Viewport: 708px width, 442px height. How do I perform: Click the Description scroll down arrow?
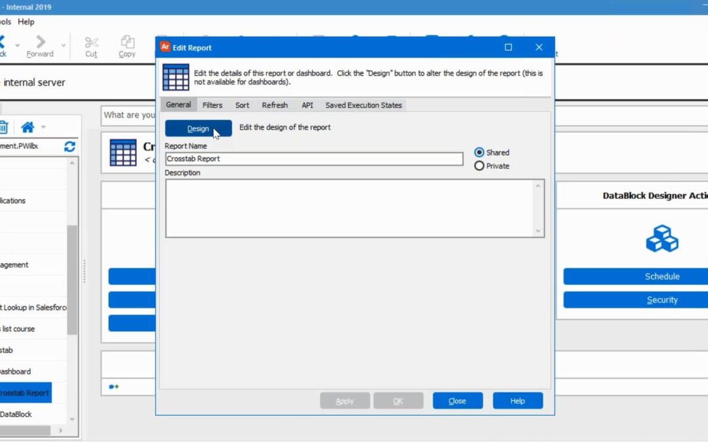tap(538, 231)
